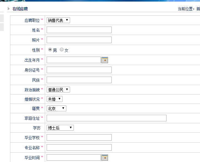Focus the 出生年月 date field
The image size is (200, 162).
coord(74,60)
